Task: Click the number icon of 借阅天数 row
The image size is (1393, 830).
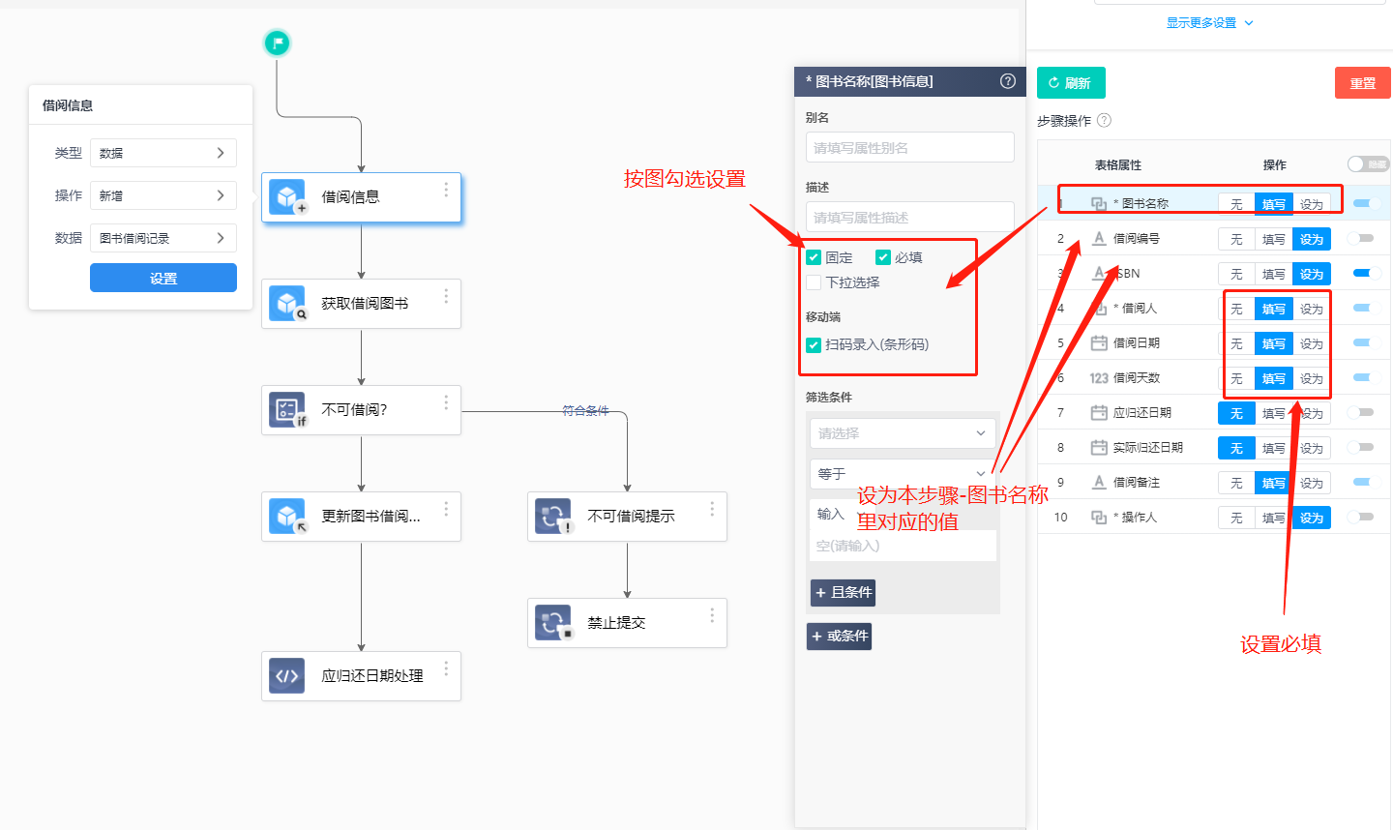Action: coord(1099,378)
